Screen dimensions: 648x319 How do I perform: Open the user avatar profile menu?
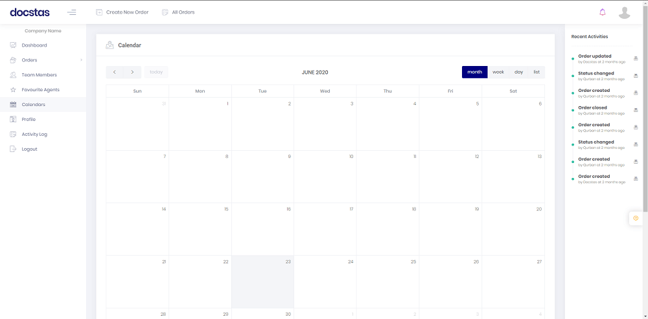click(x=624, y=12)
